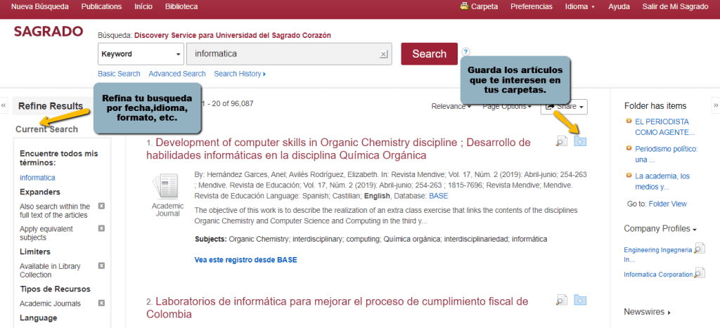Remove Available in Library Collection limiter
Image resolution: width=720 pixels, height=328 pixels.
101,266
